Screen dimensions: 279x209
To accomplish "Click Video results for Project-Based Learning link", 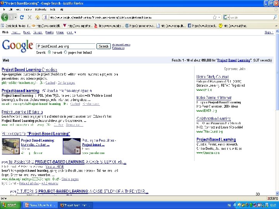I will 36,134.
